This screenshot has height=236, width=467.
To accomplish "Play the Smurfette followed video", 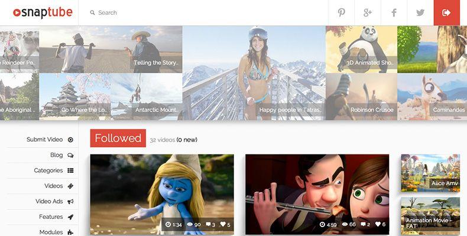I will tap(162, 194).
